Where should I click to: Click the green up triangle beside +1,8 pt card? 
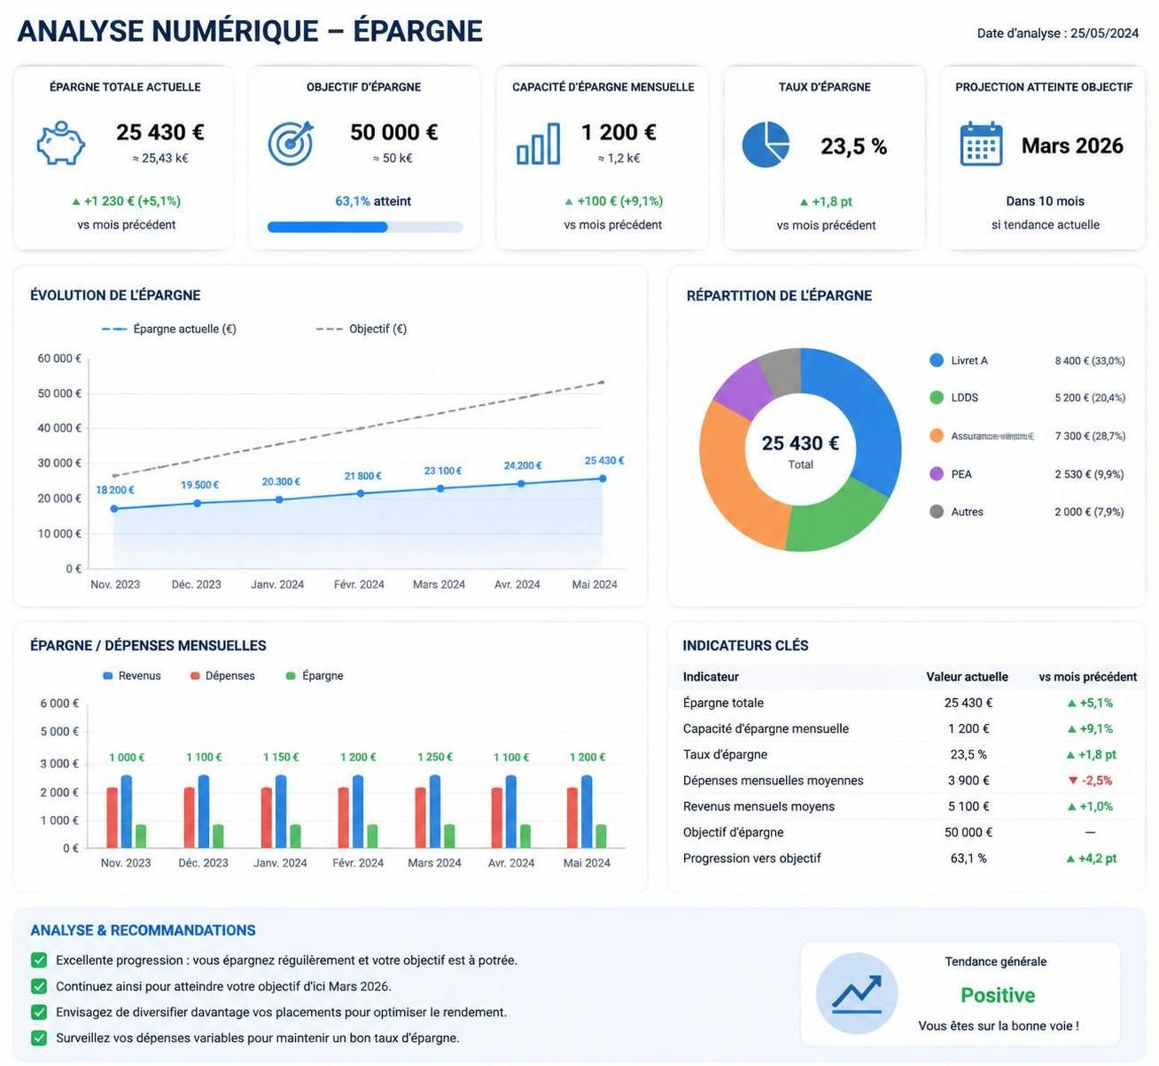tap(804, 202)
